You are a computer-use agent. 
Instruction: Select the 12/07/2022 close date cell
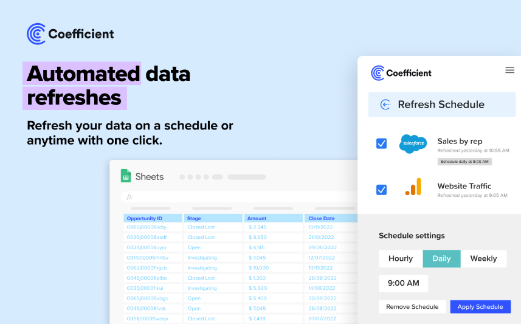click(331, 258)
